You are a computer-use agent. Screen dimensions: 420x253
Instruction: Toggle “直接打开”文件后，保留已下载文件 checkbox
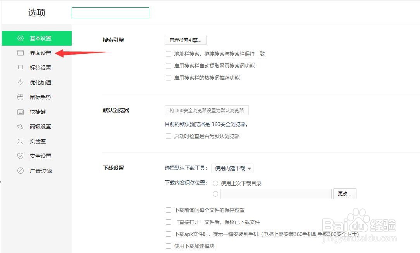coord(169,222)
